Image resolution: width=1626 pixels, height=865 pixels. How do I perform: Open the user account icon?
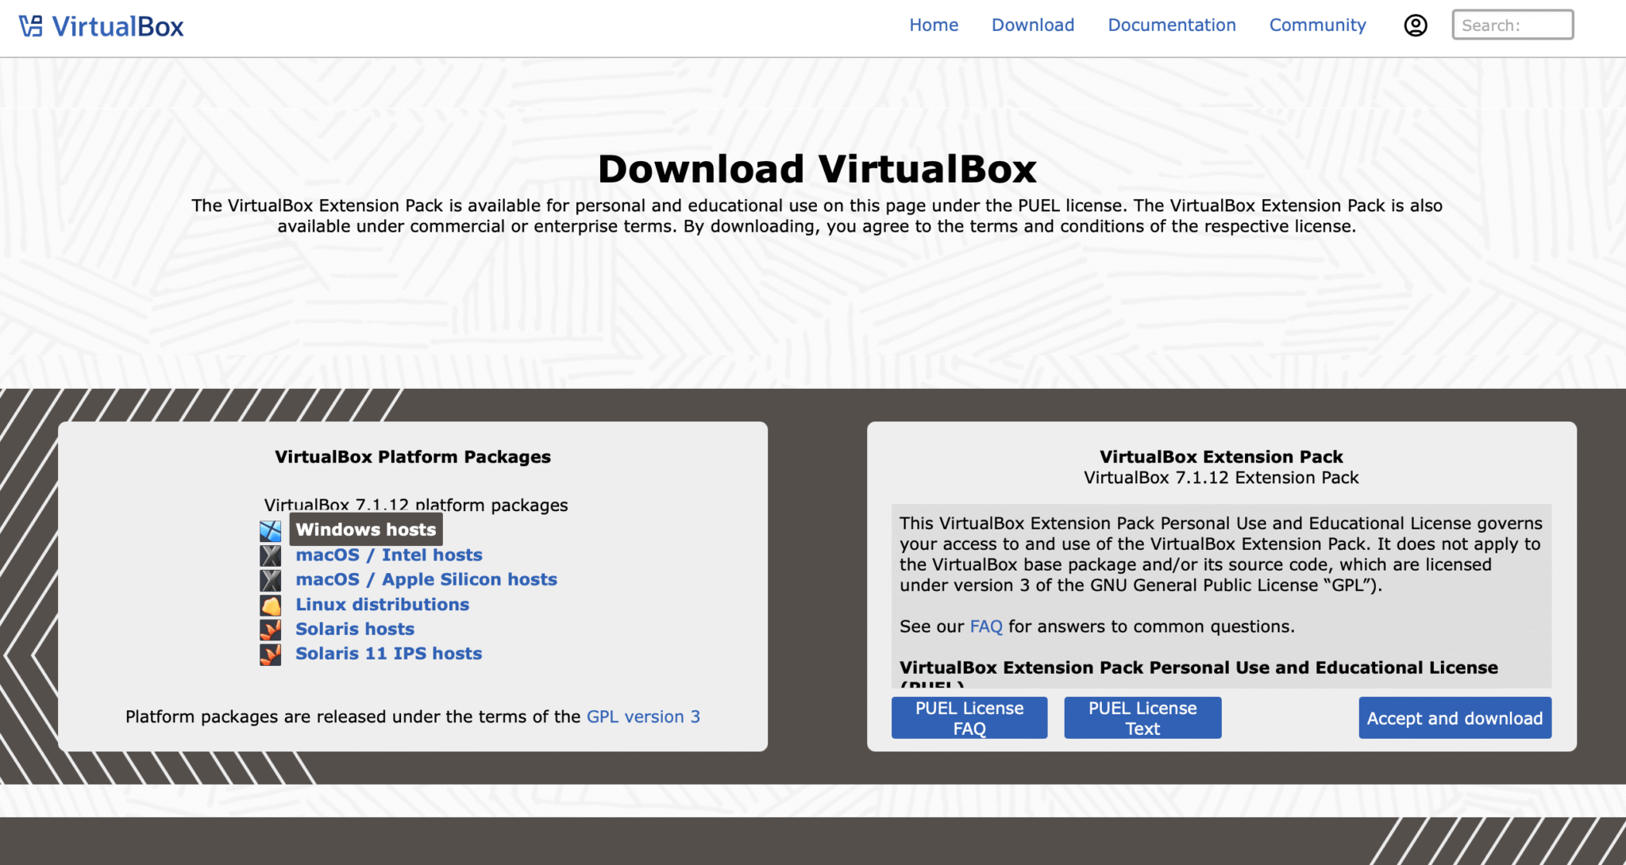point(1415,25)
